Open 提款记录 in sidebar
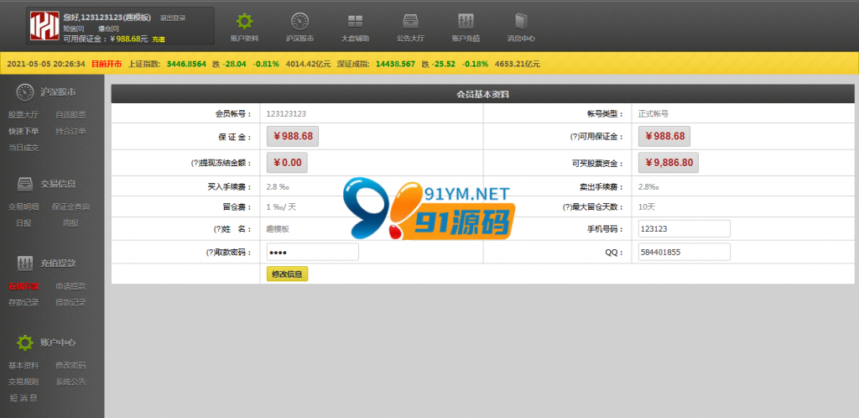The height and width of the screenshot is (418, 859). [70, 302]
